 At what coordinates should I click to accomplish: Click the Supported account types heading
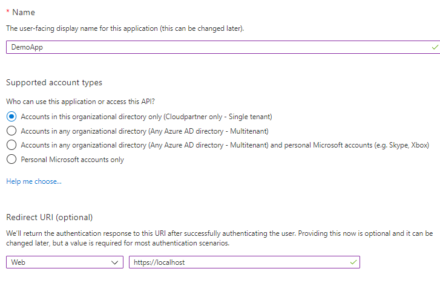tap(54, 82)
